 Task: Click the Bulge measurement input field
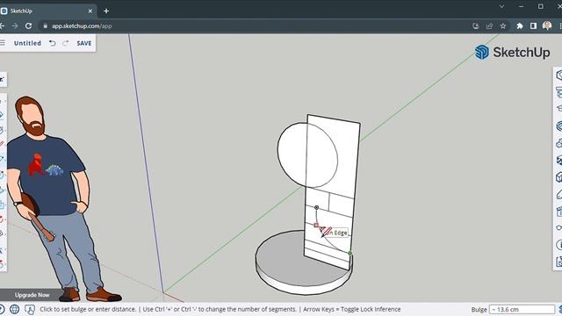[522, 309]
